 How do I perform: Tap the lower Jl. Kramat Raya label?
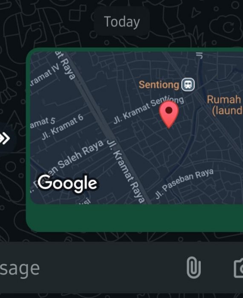pyautogui.click(x=126, y=172)
